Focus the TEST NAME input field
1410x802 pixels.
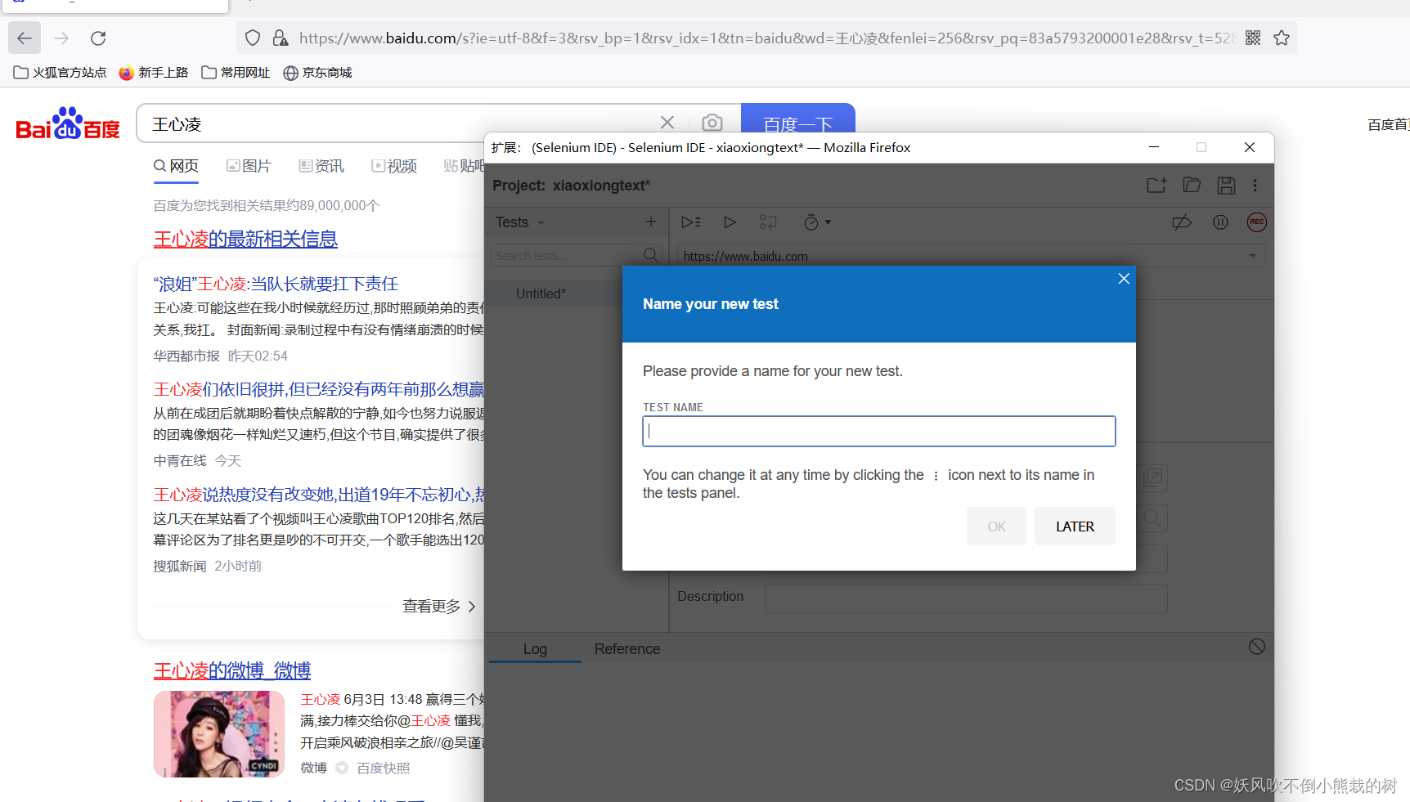879,432
